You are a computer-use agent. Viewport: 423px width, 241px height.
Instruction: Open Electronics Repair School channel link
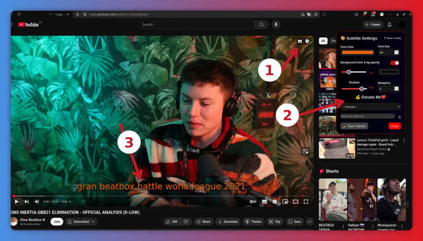(x=371, y=149)
